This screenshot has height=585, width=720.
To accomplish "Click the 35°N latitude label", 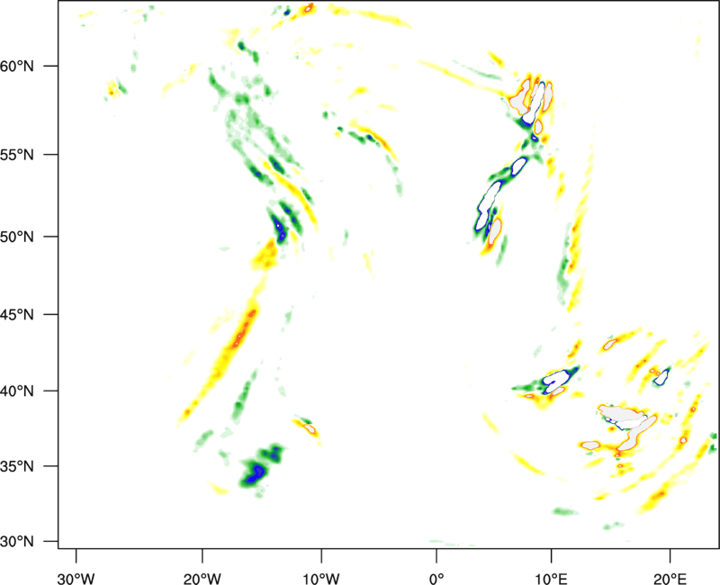I will (x=17, y=466).
